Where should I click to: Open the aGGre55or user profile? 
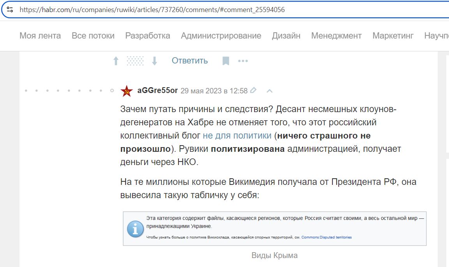[157, 90]
